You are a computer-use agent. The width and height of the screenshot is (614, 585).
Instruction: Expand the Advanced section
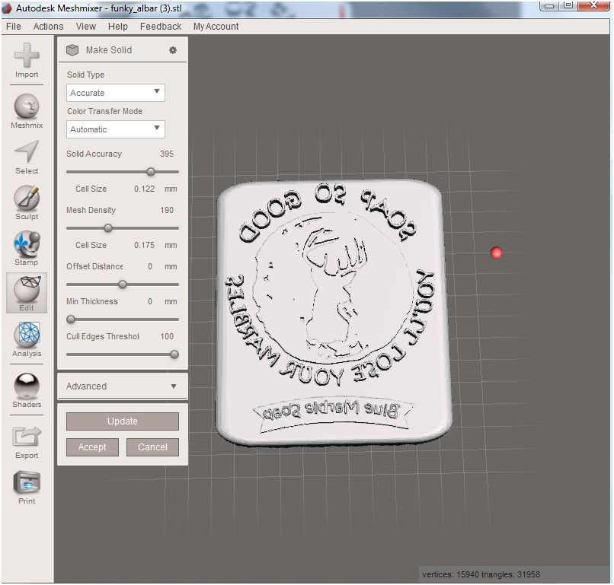[x=123, y=386]
